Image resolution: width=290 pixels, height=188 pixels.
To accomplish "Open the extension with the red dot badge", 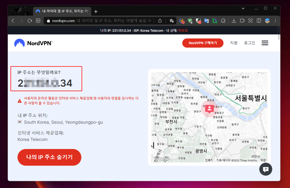I will point(198,21).
